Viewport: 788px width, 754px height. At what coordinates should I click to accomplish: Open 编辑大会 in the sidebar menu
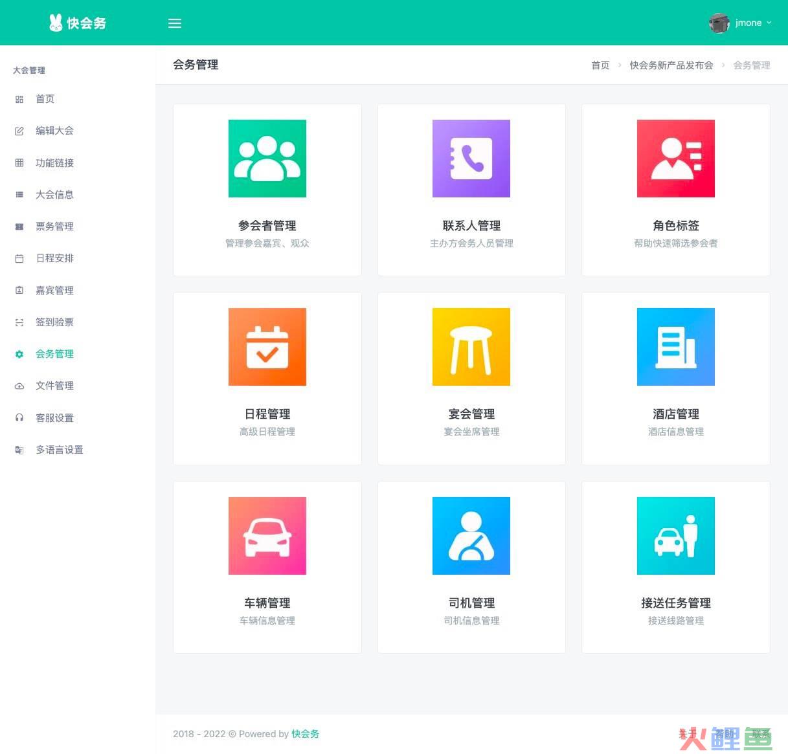click(x=54, y=131)
